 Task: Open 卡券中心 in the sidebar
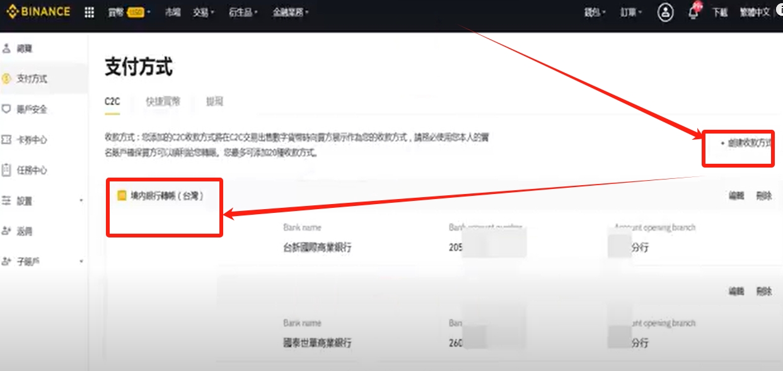click(32, 140)
